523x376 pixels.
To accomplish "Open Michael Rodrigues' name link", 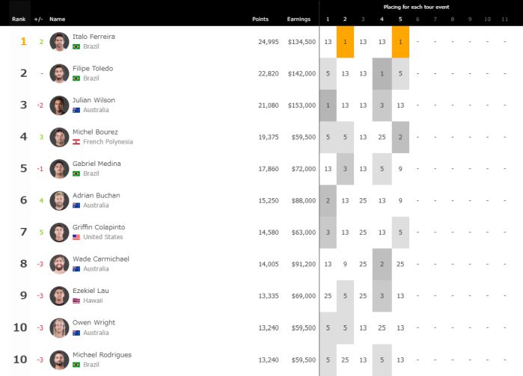I will (x=101, y=354).
